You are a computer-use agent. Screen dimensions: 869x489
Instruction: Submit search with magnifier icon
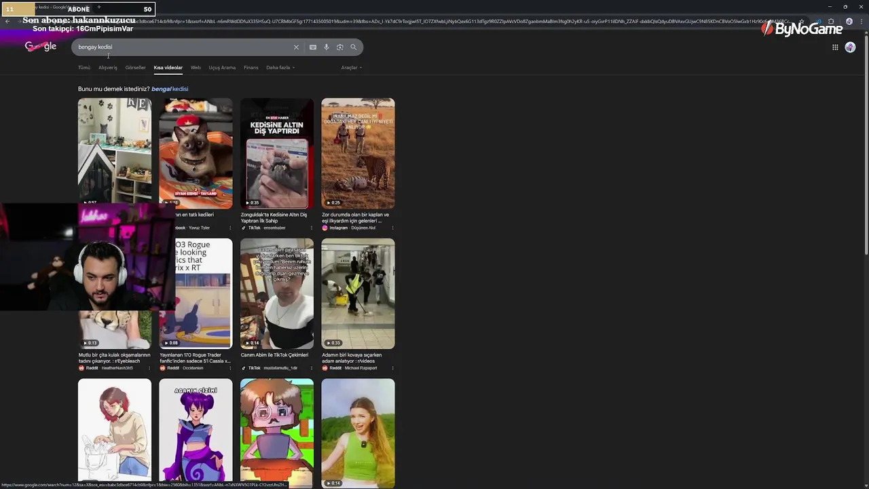point(353,47)
